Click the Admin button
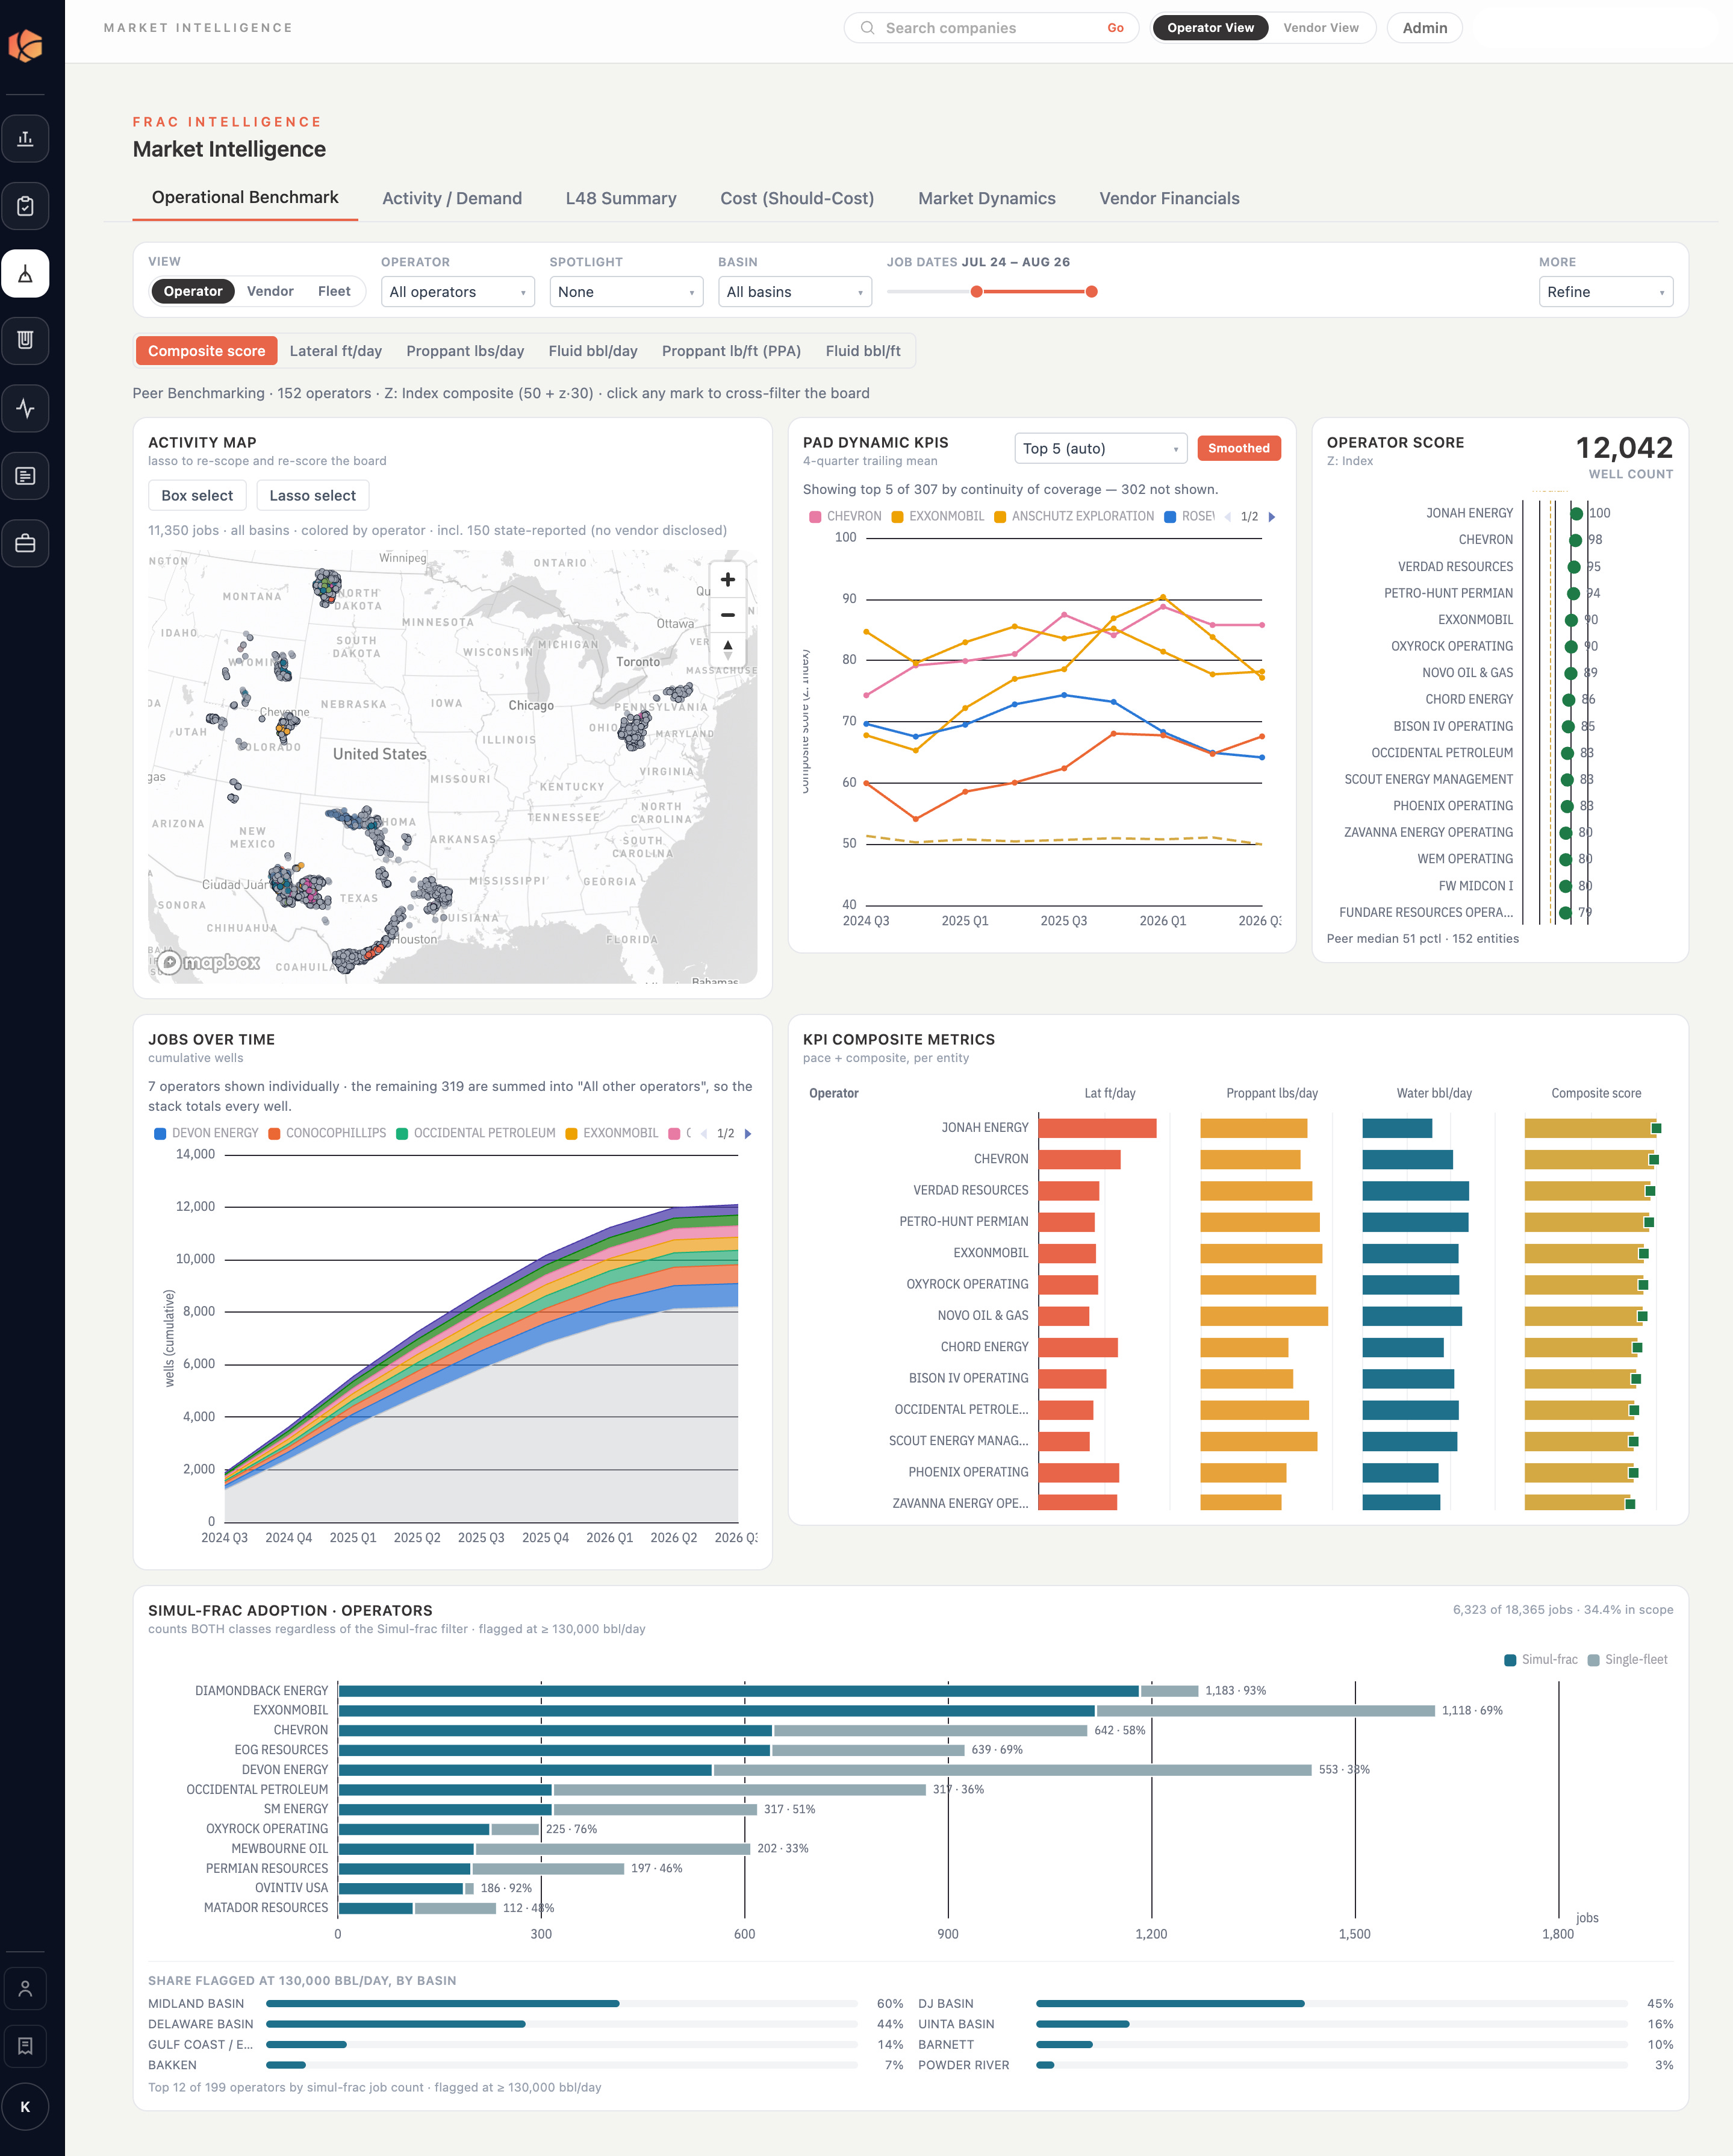The image size is (1733, 2156). (1424, 28)
